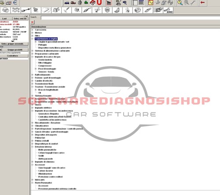Viewport: 220px width, 195px height.
Task: Click the Selez. gruppo assembl. button
Action: pos(12,44)
